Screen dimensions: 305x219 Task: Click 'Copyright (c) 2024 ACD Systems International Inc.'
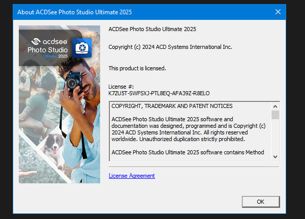(170, 47)
